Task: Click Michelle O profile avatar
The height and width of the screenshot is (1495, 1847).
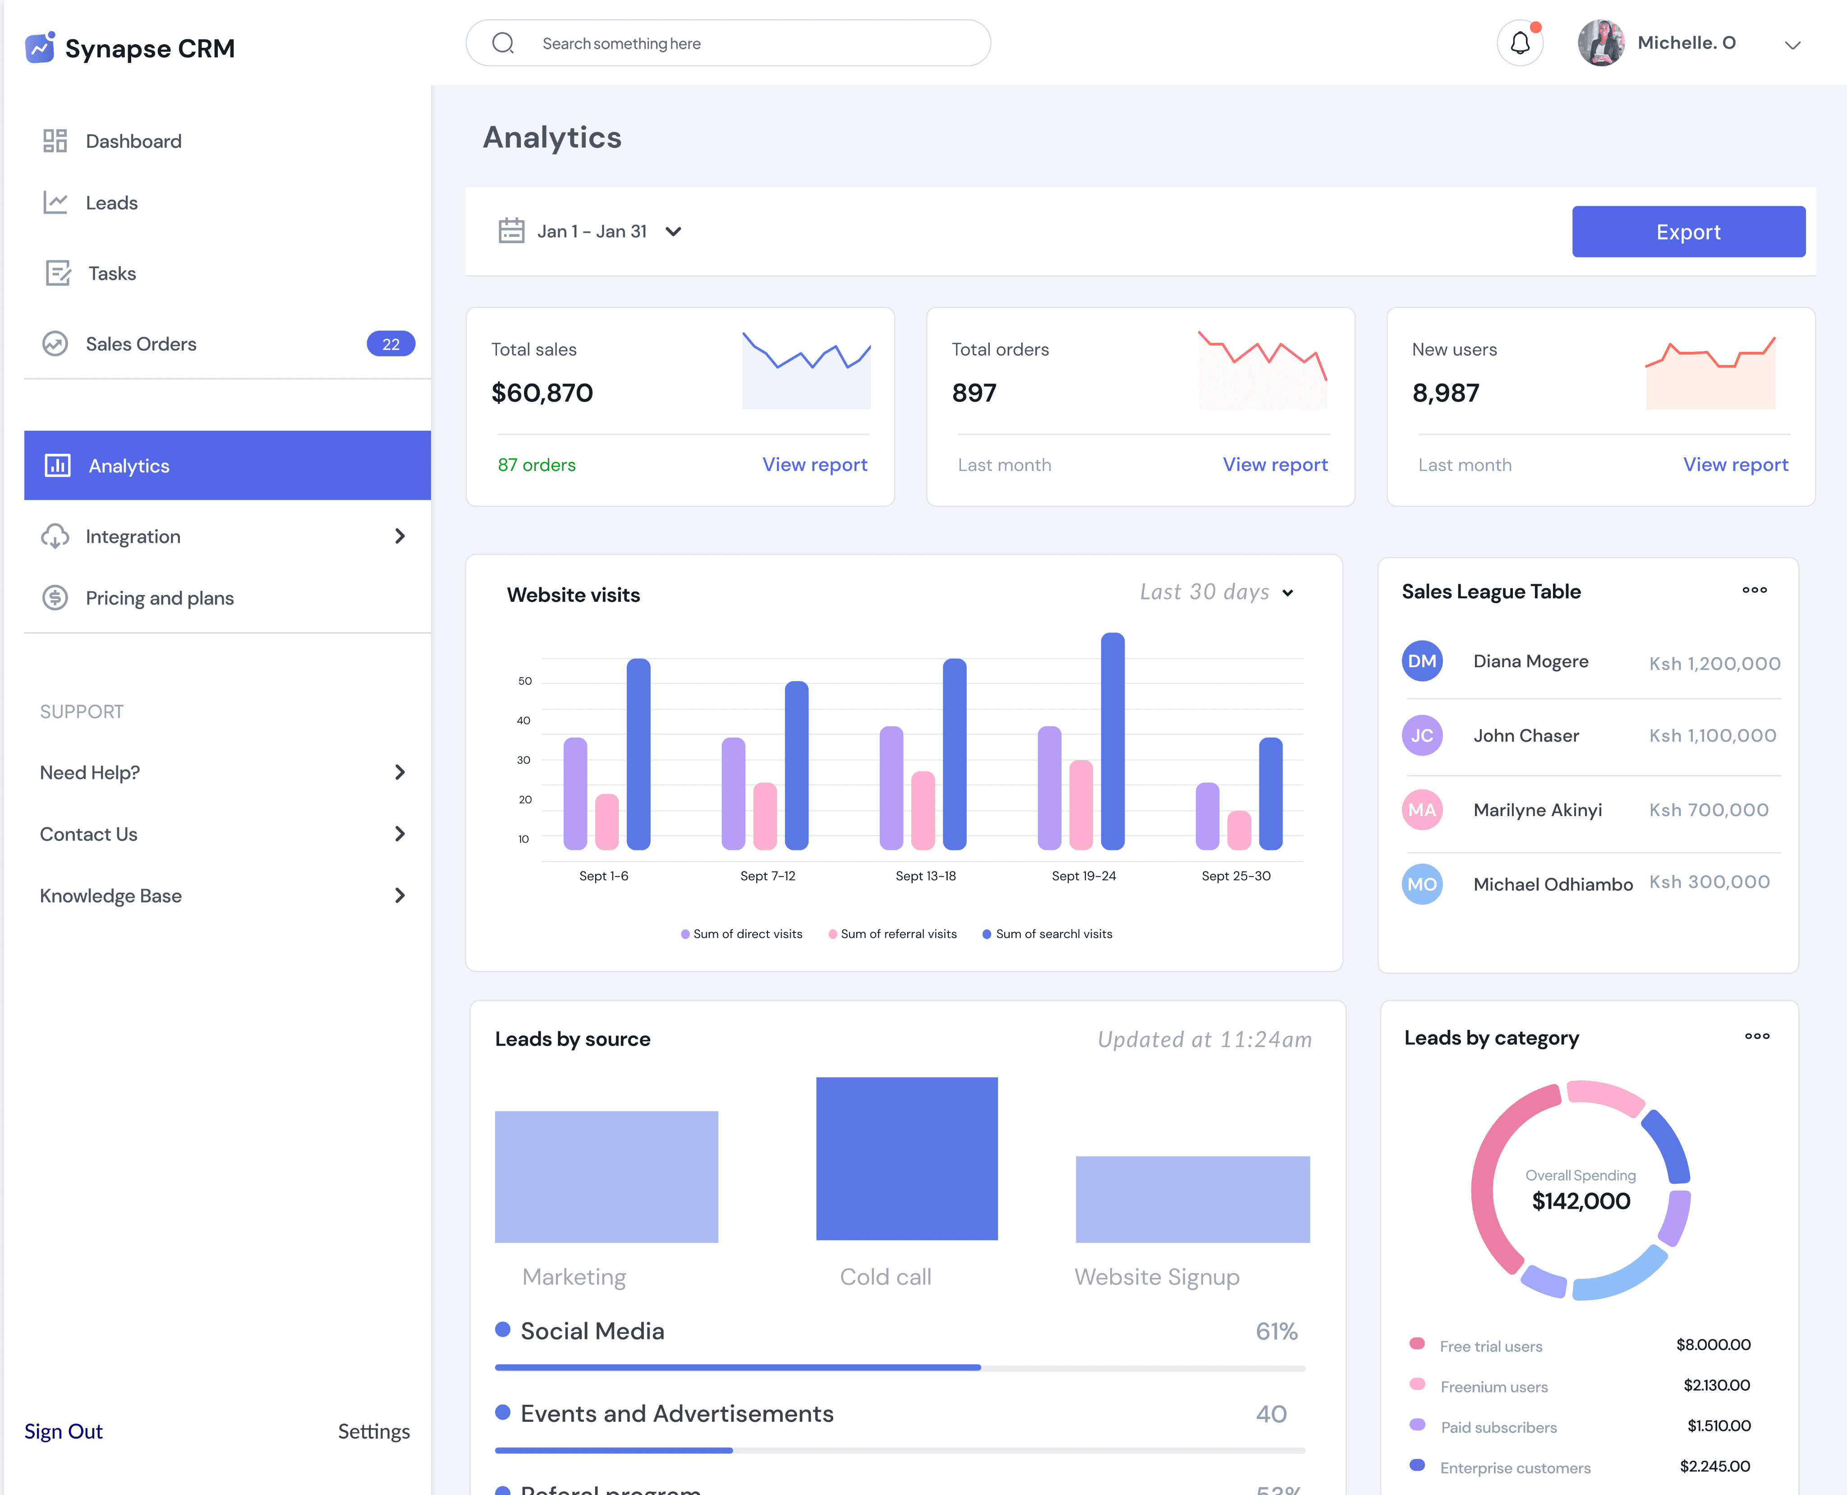Action: tap(1601, 43)
